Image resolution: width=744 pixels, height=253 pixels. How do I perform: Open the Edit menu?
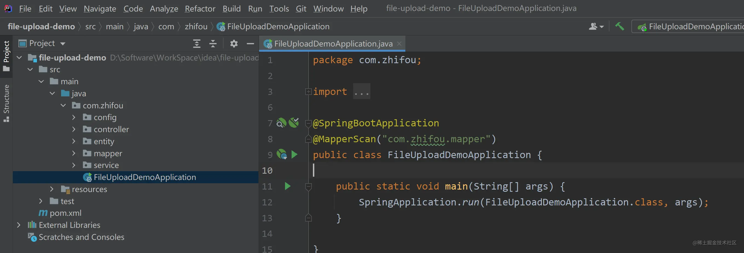[46, 9]
